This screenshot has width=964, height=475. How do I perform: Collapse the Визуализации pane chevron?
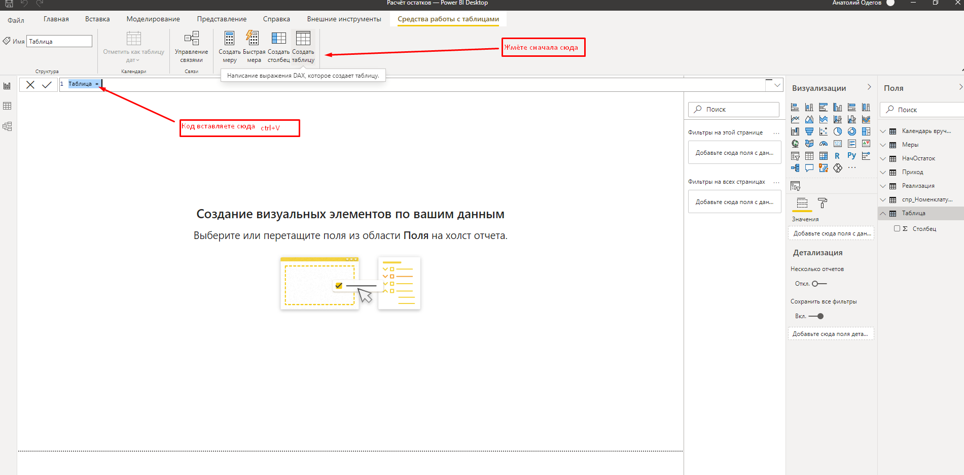coord(869,87)
